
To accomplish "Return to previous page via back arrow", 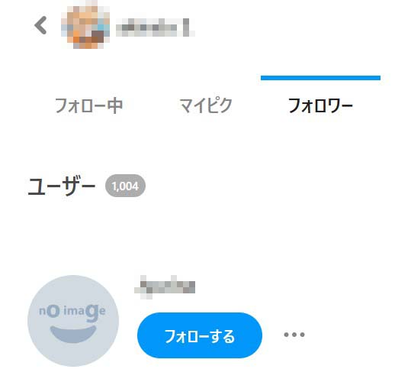I will point(40,25).
